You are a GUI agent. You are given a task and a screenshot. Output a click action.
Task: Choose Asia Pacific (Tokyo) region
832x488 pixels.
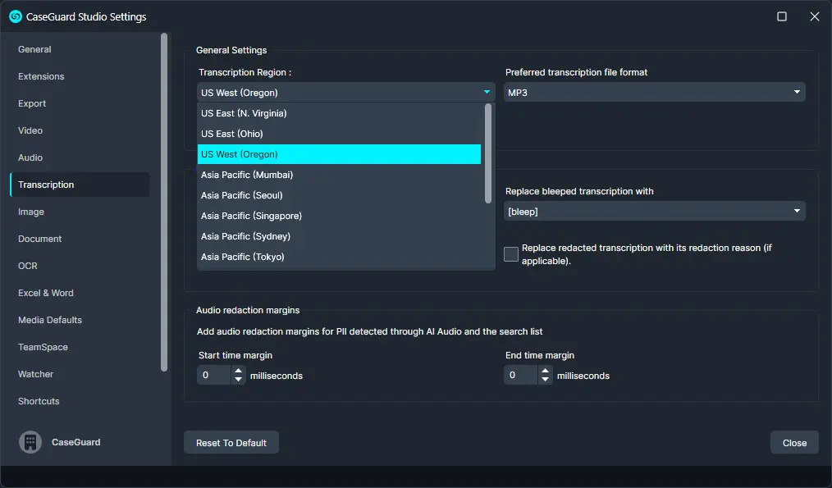339,257
